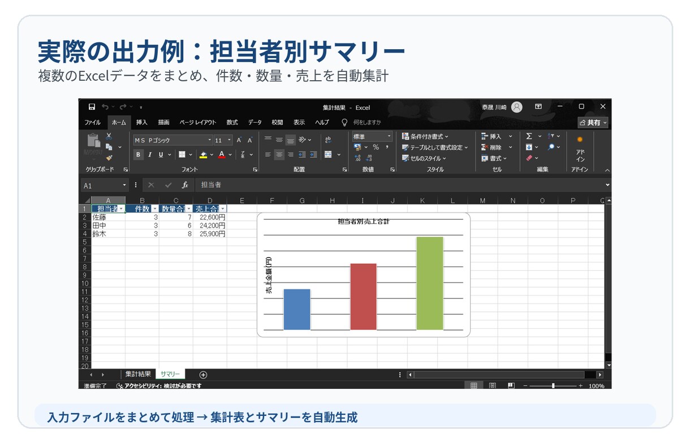Adjust the zoom slider handle
The width and height of the screenshot is (690, 443).
553,386
